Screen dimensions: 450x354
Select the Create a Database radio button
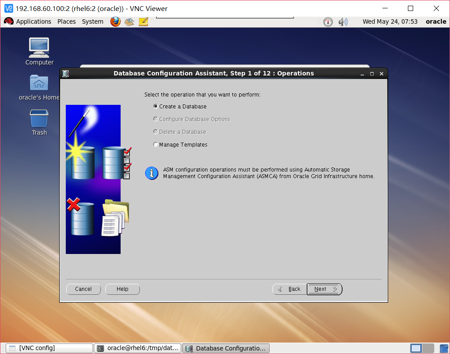[156, 106]
